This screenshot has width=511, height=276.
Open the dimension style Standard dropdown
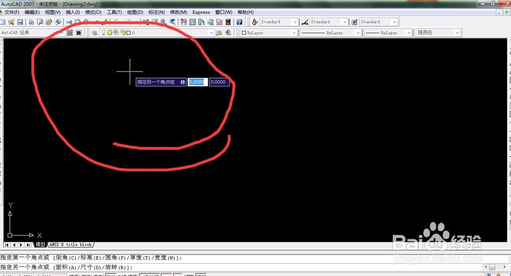pos(345,22)
